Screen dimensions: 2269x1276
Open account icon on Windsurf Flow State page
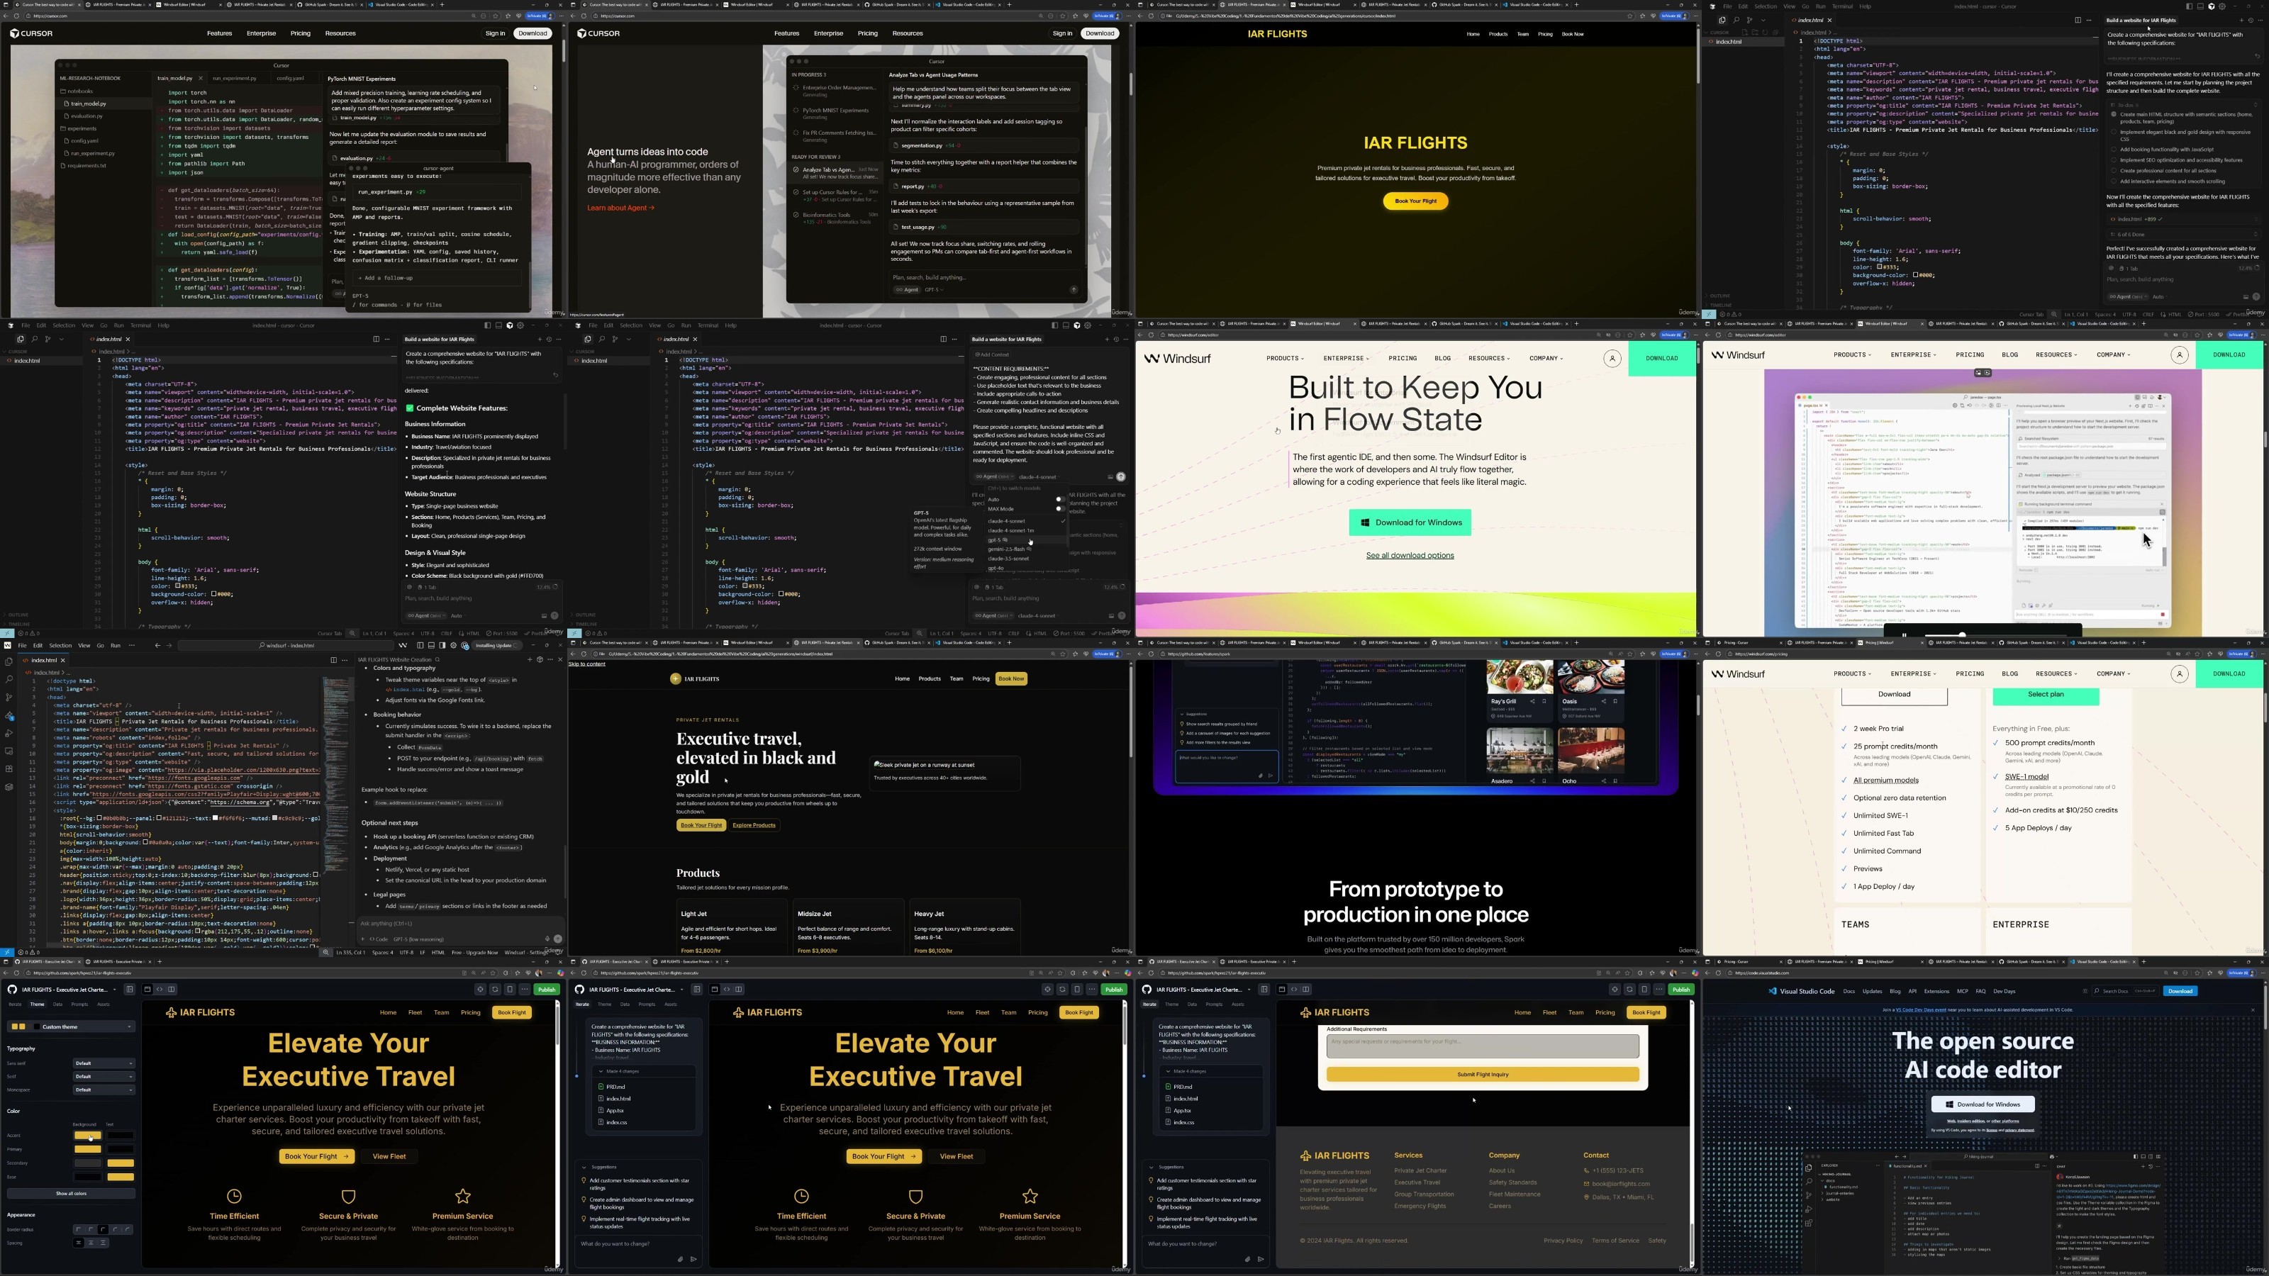1612,359
